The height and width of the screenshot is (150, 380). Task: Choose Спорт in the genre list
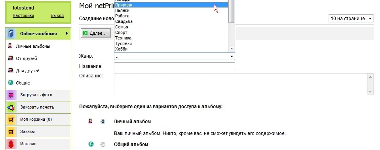coord(171,33)
